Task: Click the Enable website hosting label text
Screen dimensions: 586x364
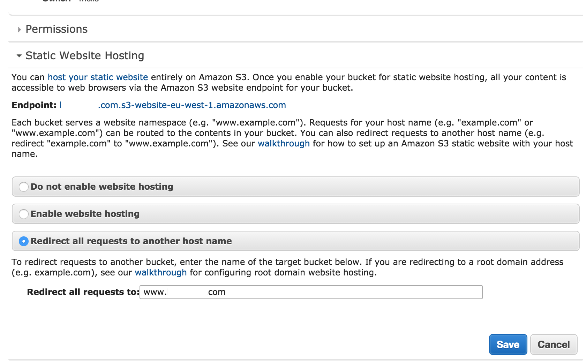Action: 85,214
